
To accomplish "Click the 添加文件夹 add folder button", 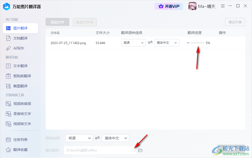I will click(x=85, y=22).
